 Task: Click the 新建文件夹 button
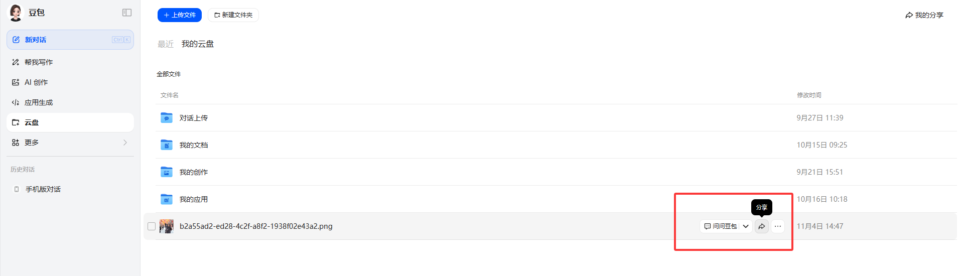(x=233, y=15)
